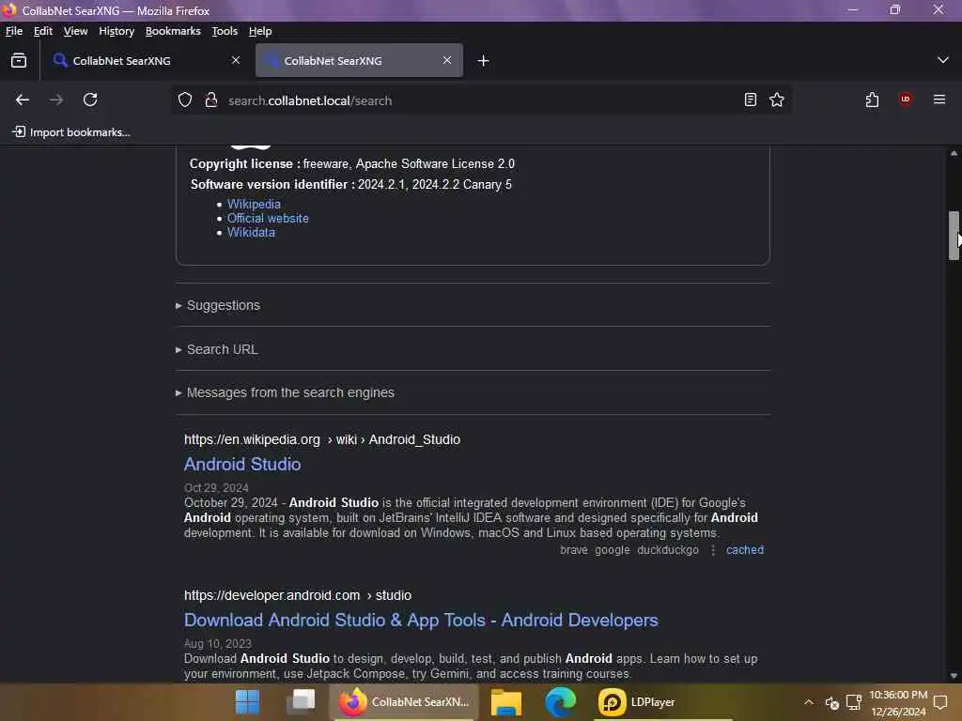
Task: Show hidden system tray icons chevron
Action: point(809,702)
